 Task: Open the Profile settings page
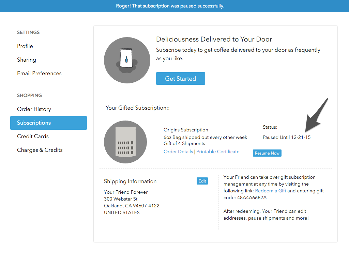tap(25, 46)
